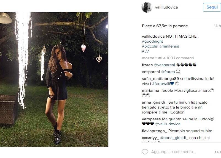The height and width of the screenshot is (158, 221).
Task: Open valliludovica profile avatar picture
Action: [147, 7]
